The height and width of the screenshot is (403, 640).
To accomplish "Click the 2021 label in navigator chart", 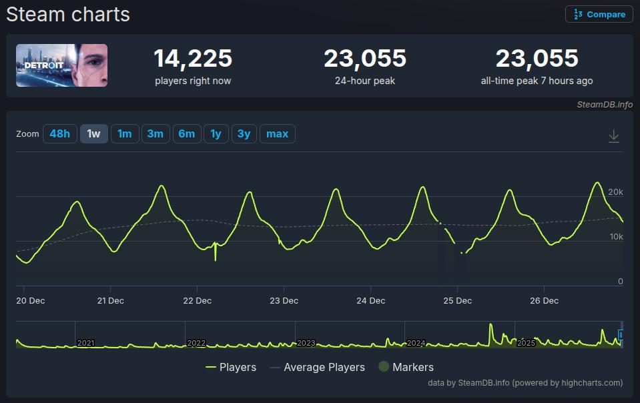I will pyautogui.click(x=85, y=343).
